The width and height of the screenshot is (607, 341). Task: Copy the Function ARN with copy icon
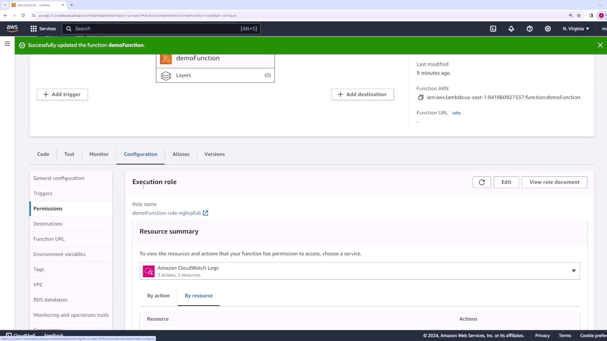click(421, 98)
